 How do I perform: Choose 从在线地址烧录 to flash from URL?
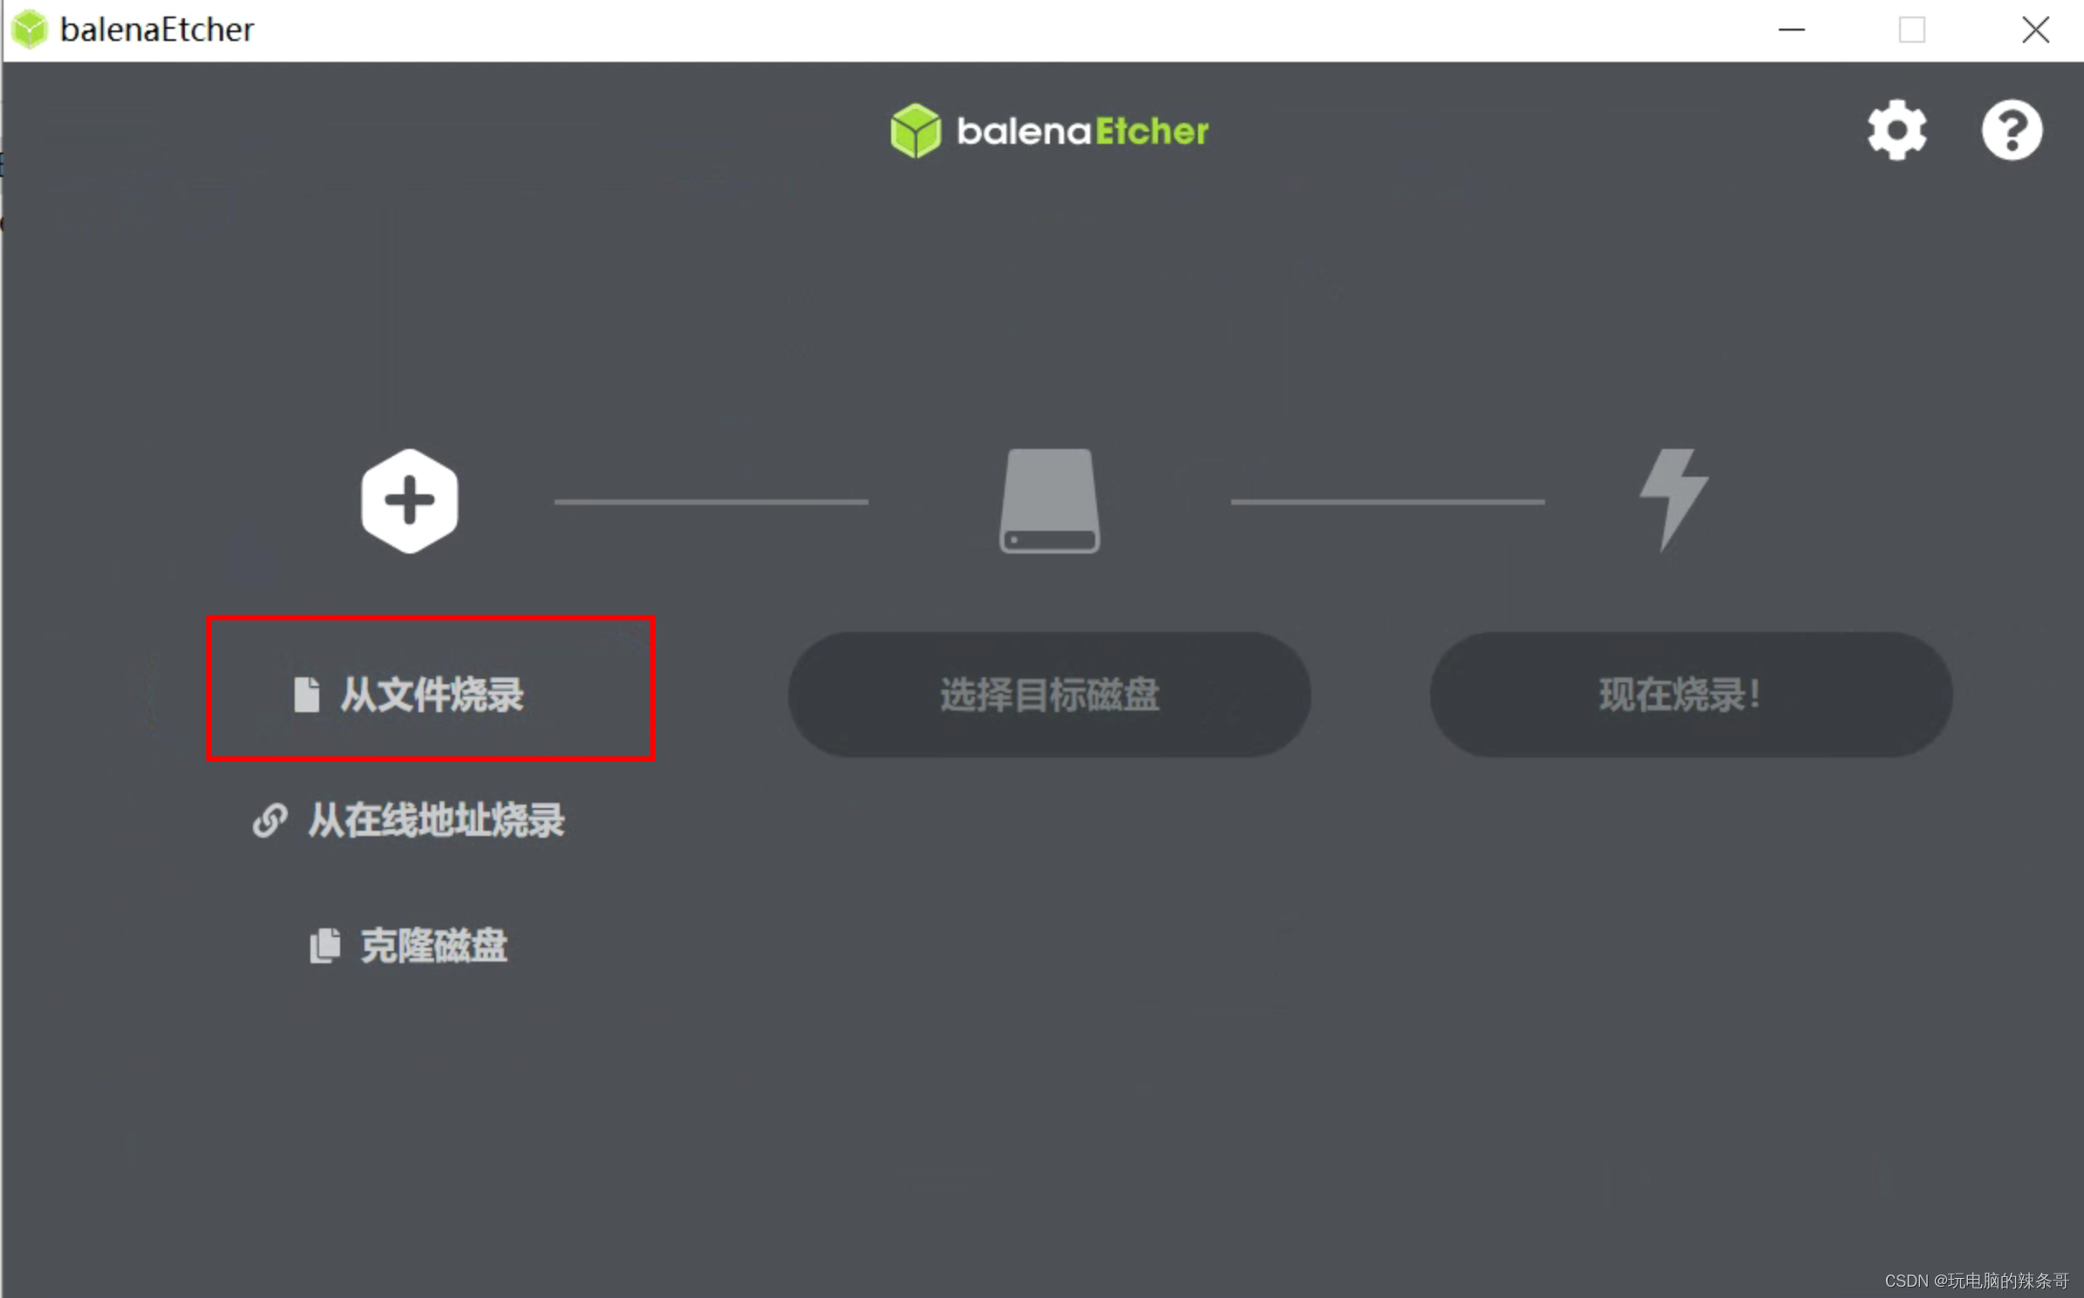[409, 820]
